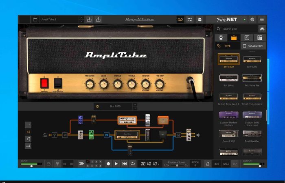Click the ToneNET button
Image resolution: width=285 pixels, height=183 pixels.
226,20
